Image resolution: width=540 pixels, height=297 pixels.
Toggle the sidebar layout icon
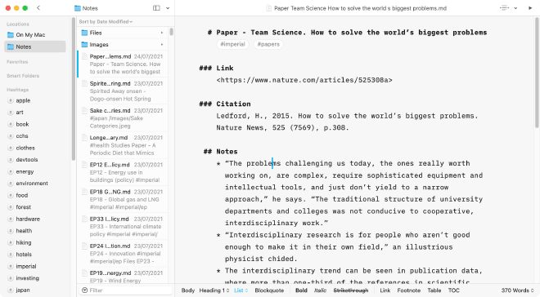pyautogui.click(x=156, y=8)
